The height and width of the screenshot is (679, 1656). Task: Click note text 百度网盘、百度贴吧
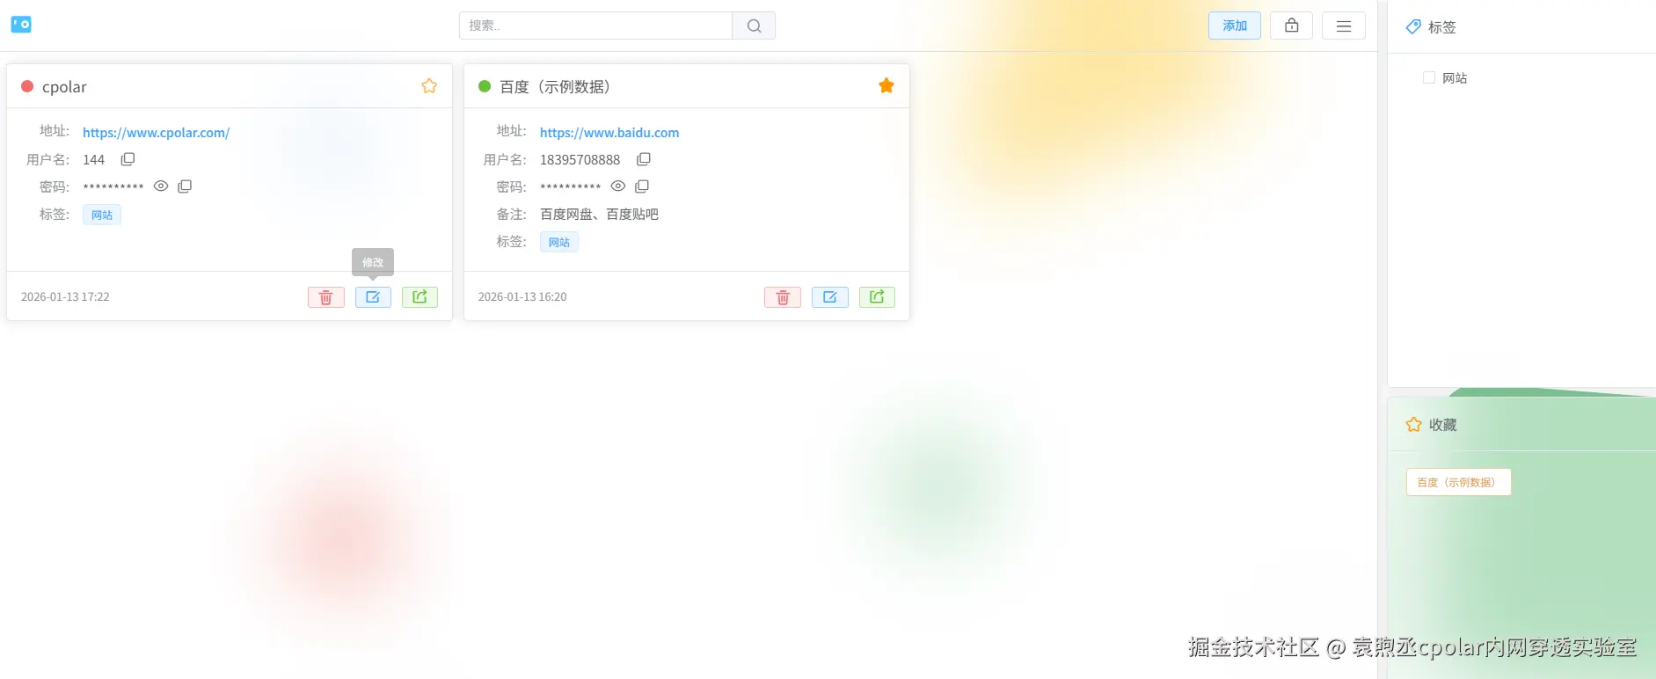pyautogui.click(x=599, y=214)
